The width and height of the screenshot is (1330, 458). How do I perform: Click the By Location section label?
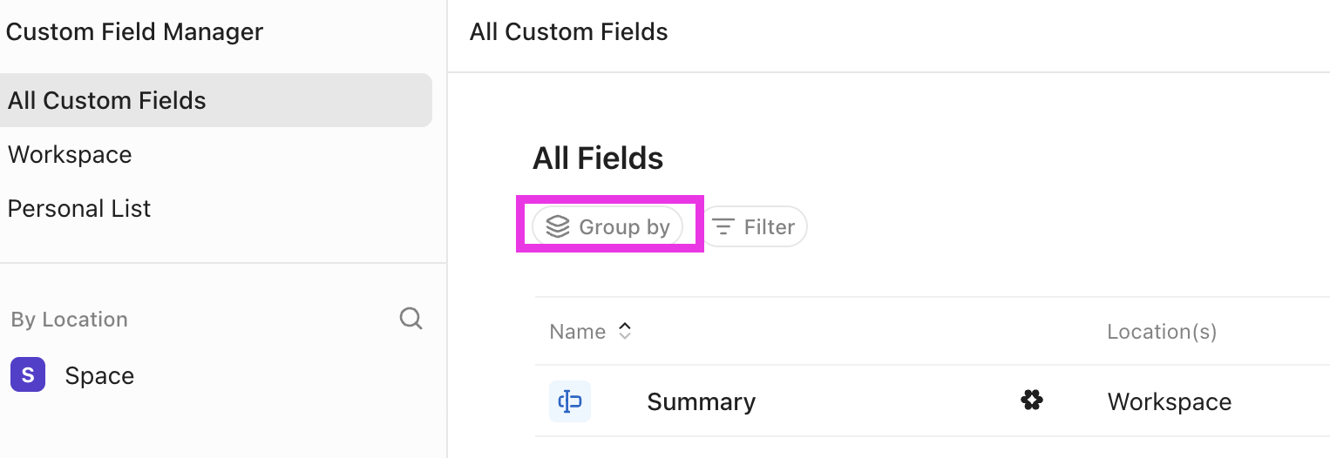coord(70,320)
